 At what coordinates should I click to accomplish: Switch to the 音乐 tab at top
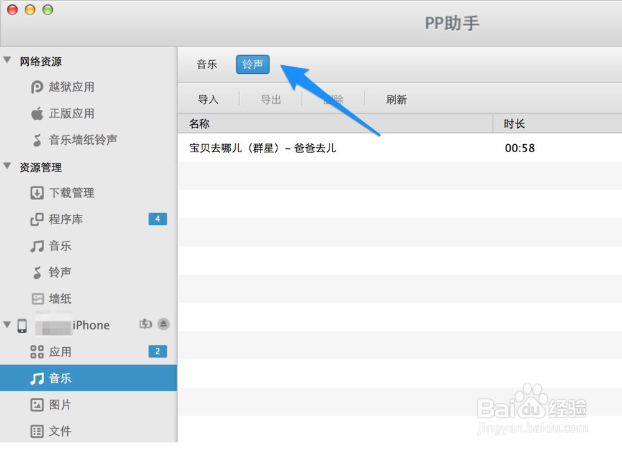click(207, 64)
